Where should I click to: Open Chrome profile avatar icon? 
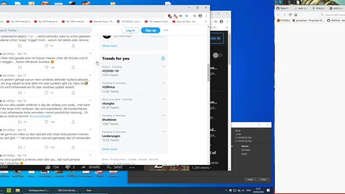click(200, 16)
